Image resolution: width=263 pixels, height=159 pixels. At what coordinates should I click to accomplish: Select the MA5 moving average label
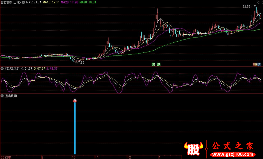pyautogui.click(x=34, y=2)
